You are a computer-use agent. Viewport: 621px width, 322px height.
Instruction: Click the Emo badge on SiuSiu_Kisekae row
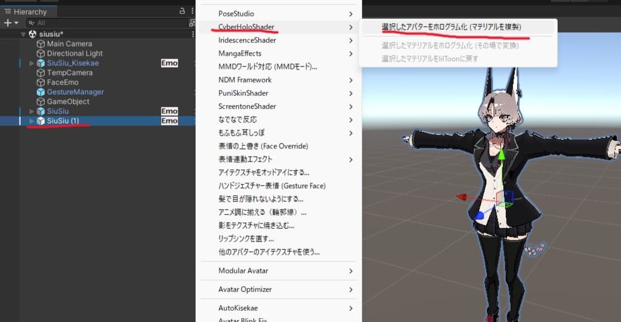[170, 63]
